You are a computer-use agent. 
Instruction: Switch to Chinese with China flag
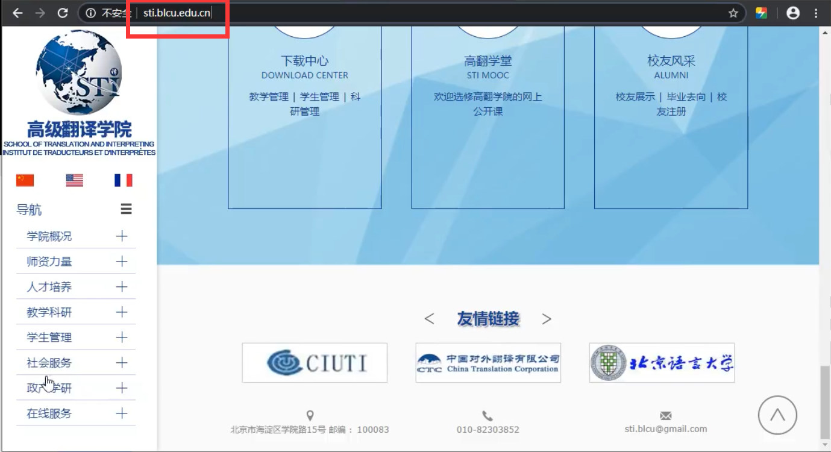pyautogui.click(x=25, y=180)
